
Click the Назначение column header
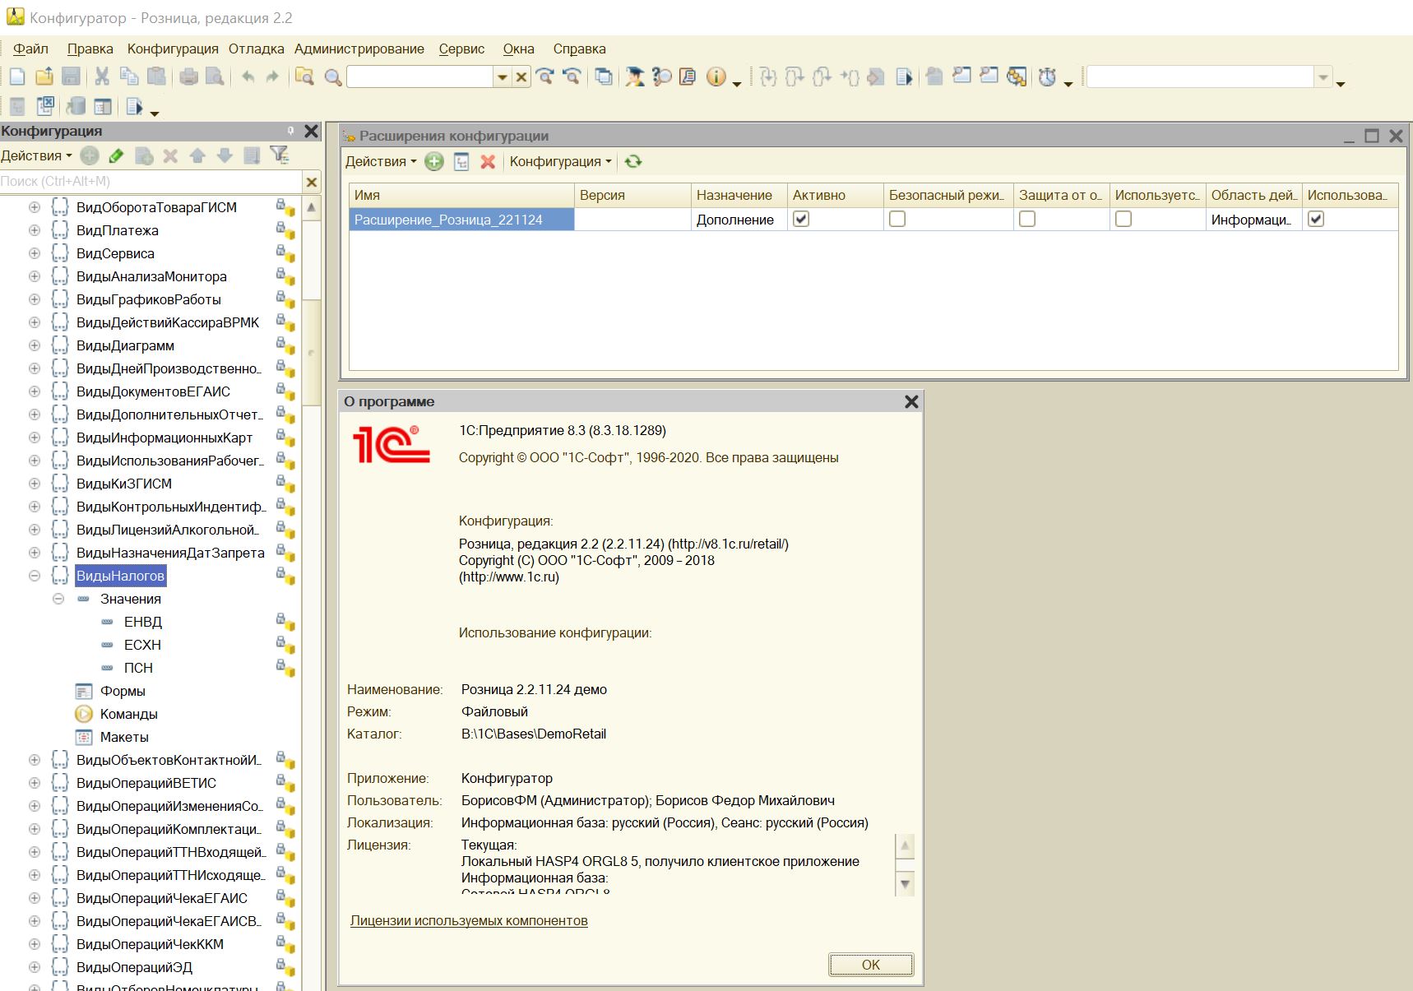click(x=739, y=195)
